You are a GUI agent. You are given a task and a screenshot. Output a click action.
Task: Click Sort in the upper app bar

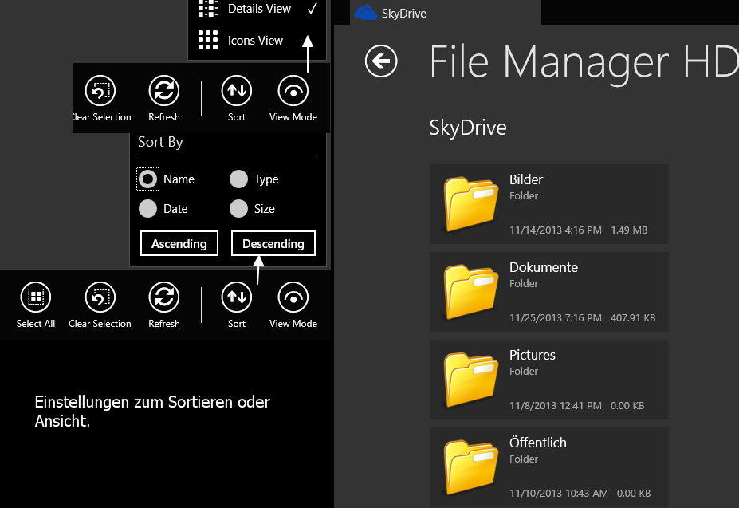coord(237,98)
